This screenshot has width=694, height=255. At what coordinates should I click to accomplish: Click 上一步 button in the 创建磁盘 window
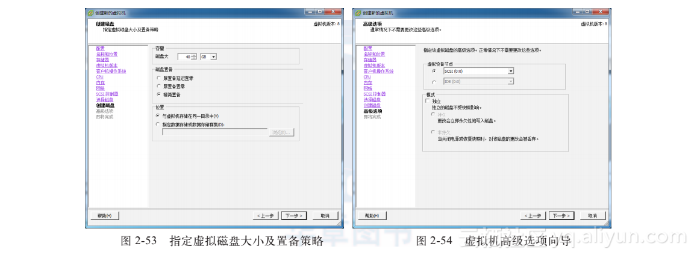266,216
